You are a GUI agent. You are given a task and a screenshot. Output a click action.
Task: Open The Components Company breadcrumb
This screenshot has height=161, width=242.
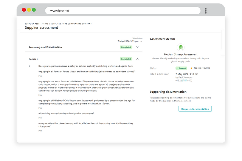78,24
